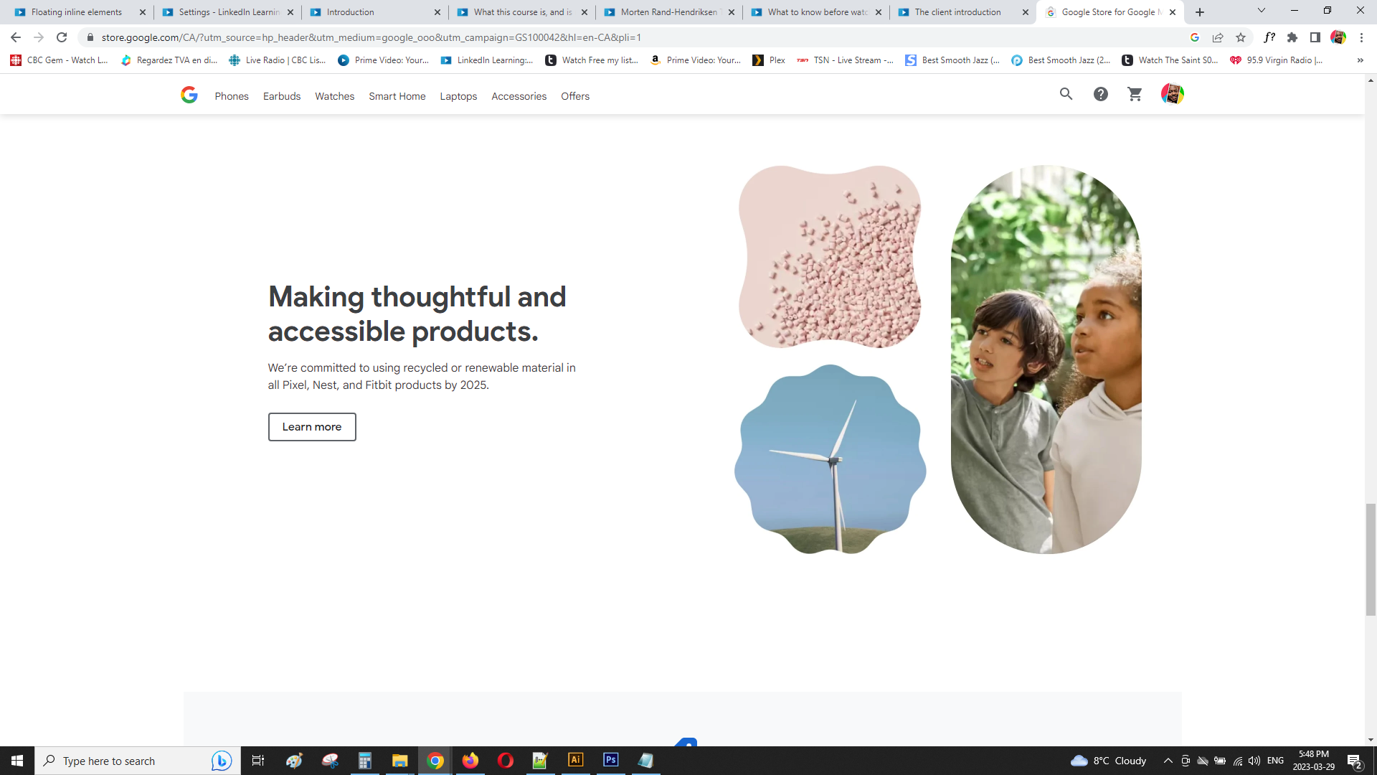This screenshot has height=775, width=1377.
Task: Click the share page icon in address bar
Action: point(1218,37)
